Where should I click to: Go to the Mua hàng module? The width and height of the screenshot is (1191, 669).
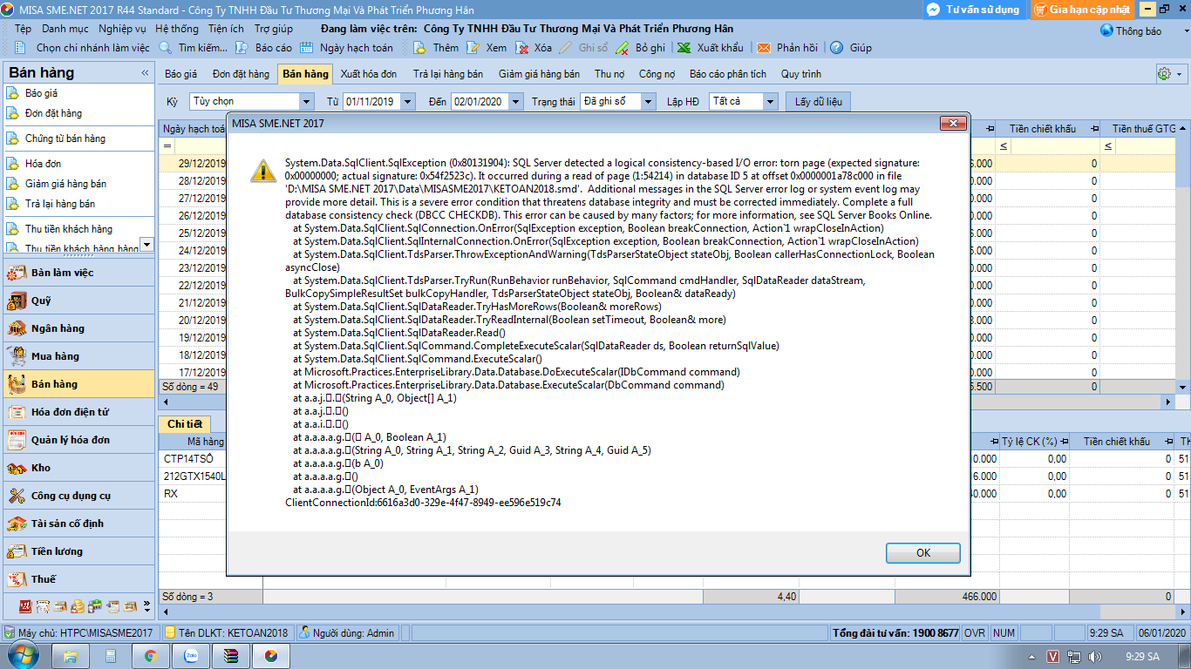click(x=79, y=356)
